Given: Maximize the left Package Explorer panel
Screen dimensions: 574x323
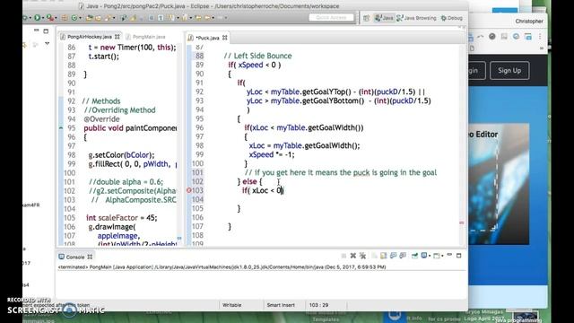Looking at the screenshot, I should click(x=46, y=31).
